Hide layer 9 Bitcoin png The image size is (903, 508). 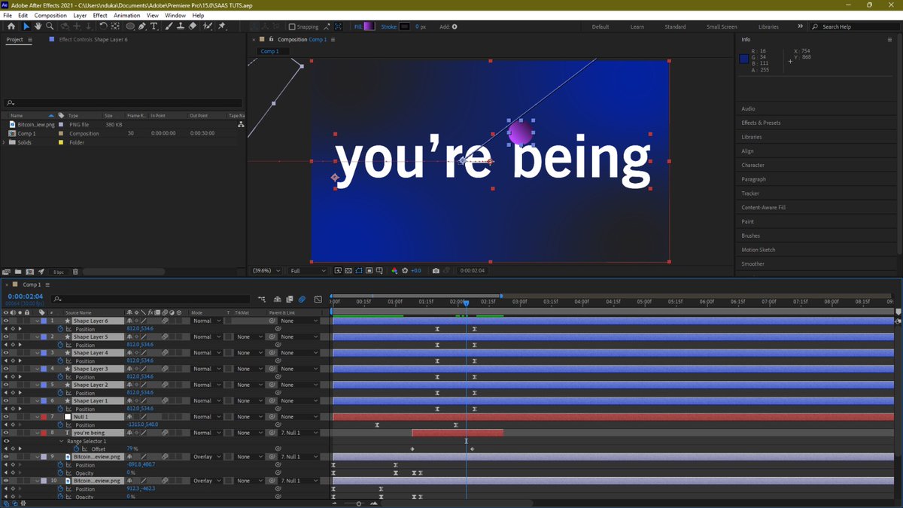click(x=5, y=457)
